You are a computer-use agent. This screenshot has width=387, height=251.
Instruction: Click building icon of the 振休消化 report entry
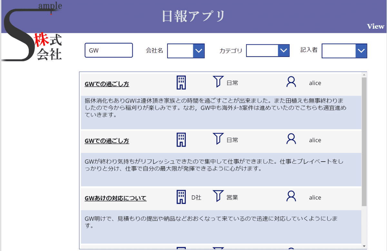pyautogui.click(x=181, y=83)
